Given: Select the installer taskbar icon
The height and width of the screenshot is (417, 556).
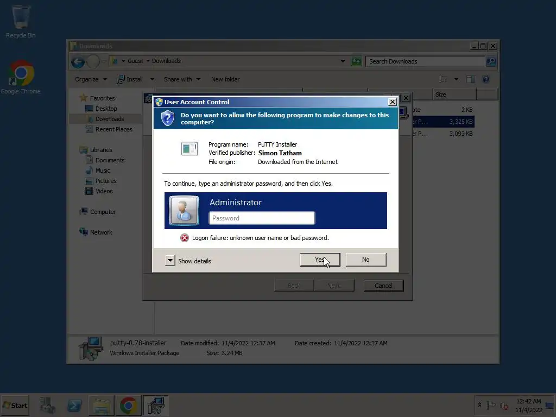Looking at the screenshot, I should click(x=156, y=405).
